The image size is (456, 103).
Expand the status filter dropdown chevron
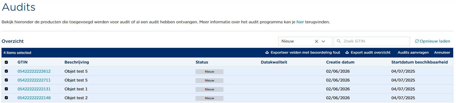coord(323,42)
